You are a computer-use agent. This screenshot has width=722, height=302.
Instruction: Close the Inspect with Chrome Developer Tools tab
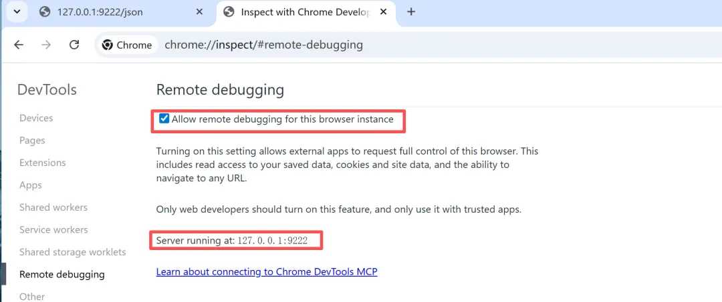384,12
